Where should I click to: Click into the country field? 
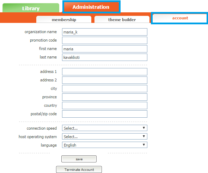(x=105, y=106)
